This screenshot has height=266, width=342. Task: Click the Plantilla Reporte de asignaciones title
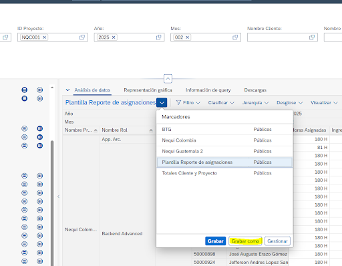tap(110, 102)
